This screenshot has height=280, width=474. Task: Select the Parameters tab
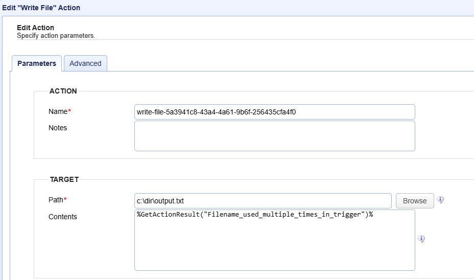tap(37, 63)
